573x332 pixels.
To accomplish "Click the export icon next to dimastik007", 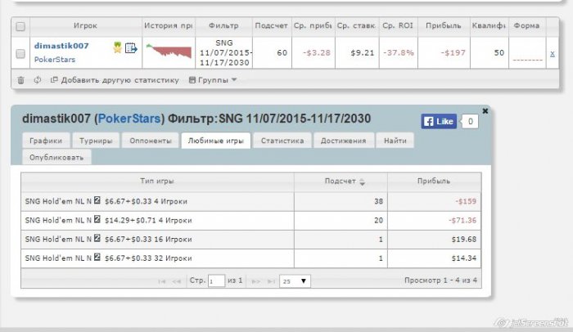I will coord(131,48).
